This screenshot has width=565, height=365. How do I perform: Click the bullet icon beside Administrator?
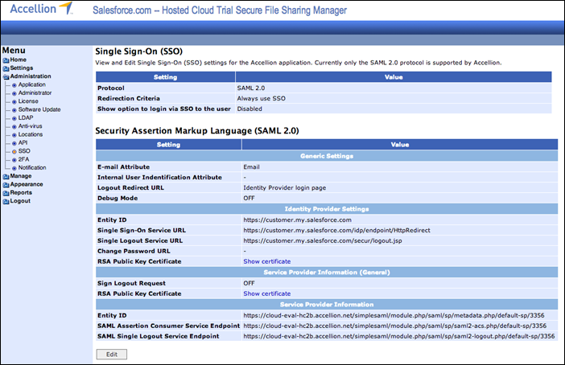point(14,93)
